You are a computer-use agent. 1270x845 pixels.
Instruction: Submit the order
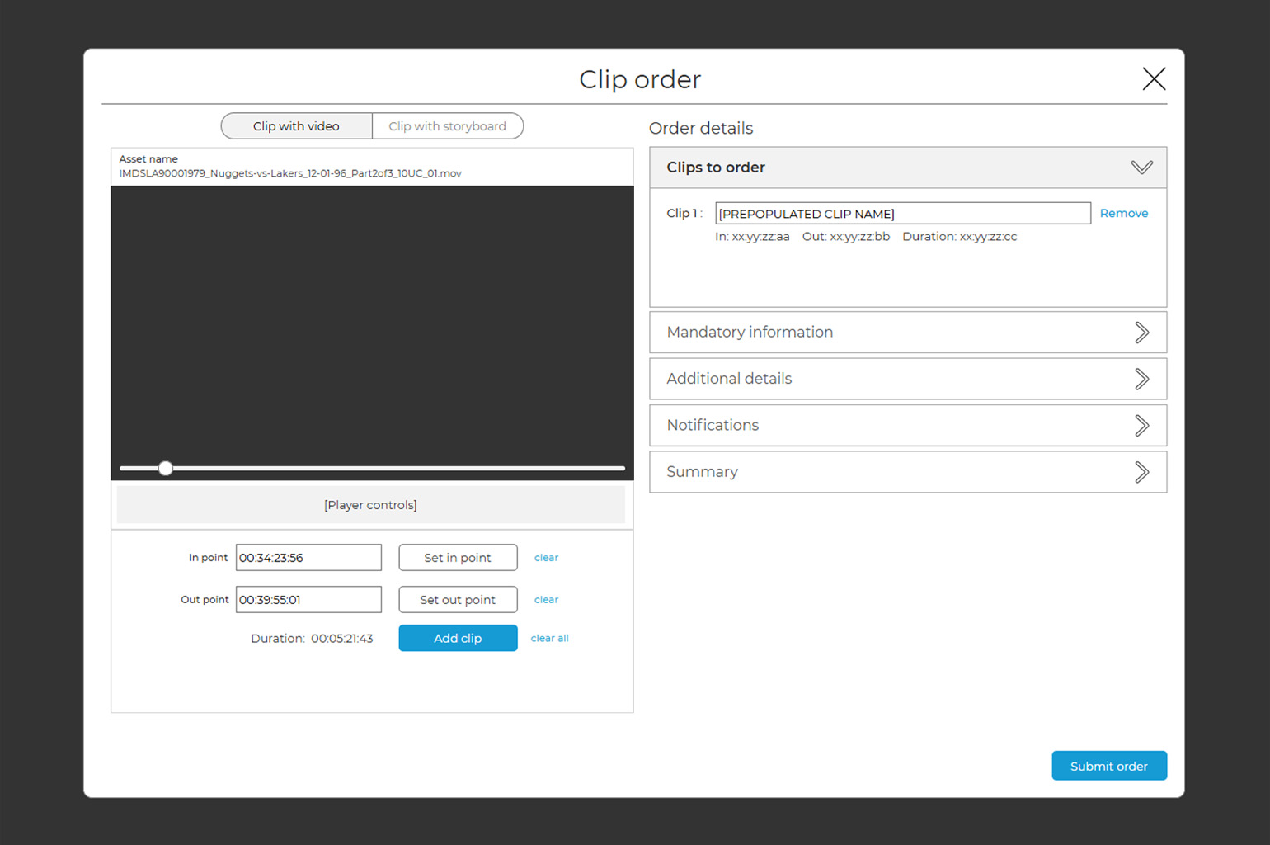point(1108,766)
